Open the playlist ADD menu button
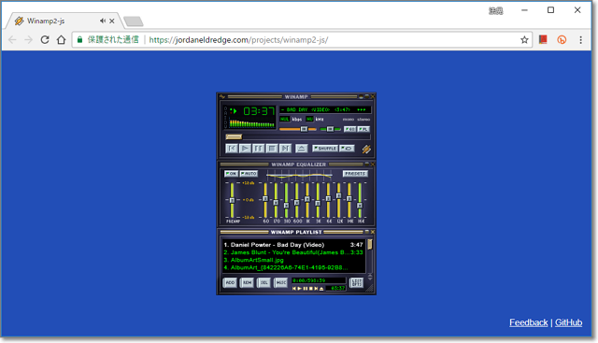Viewport: 598px width, 343px height. (x=230, y=282)
